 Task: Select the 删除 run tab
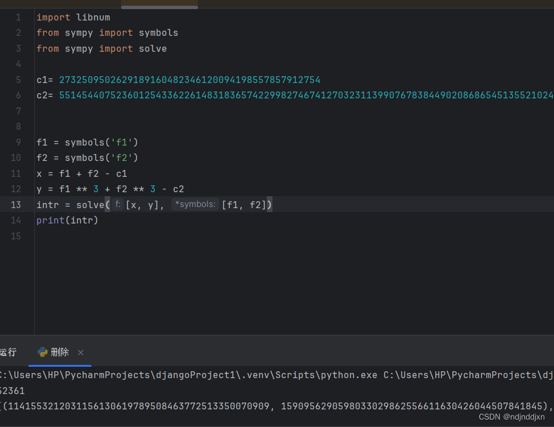(x=60, y=353)
